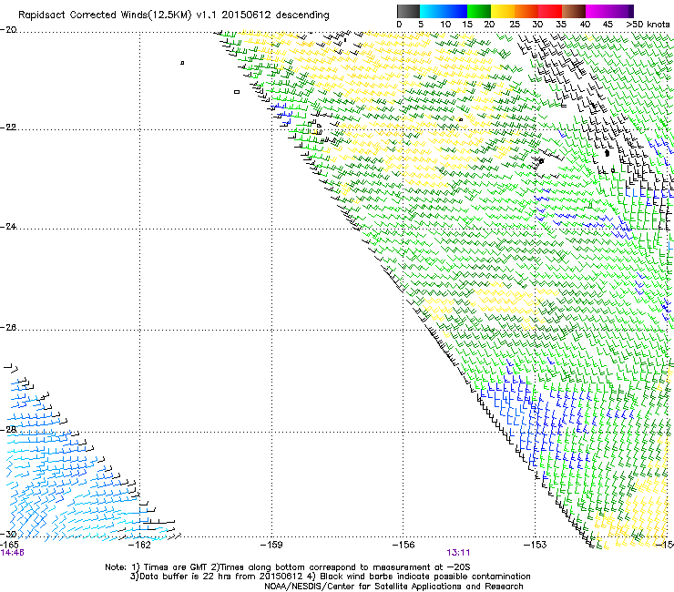
Task: Click the -159 longitude axis label
Action: [x=271, y=545]
